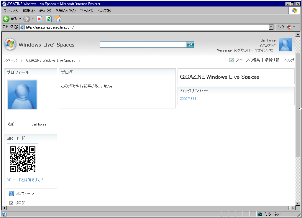Click the status bar IE page icon

point(4,214)
